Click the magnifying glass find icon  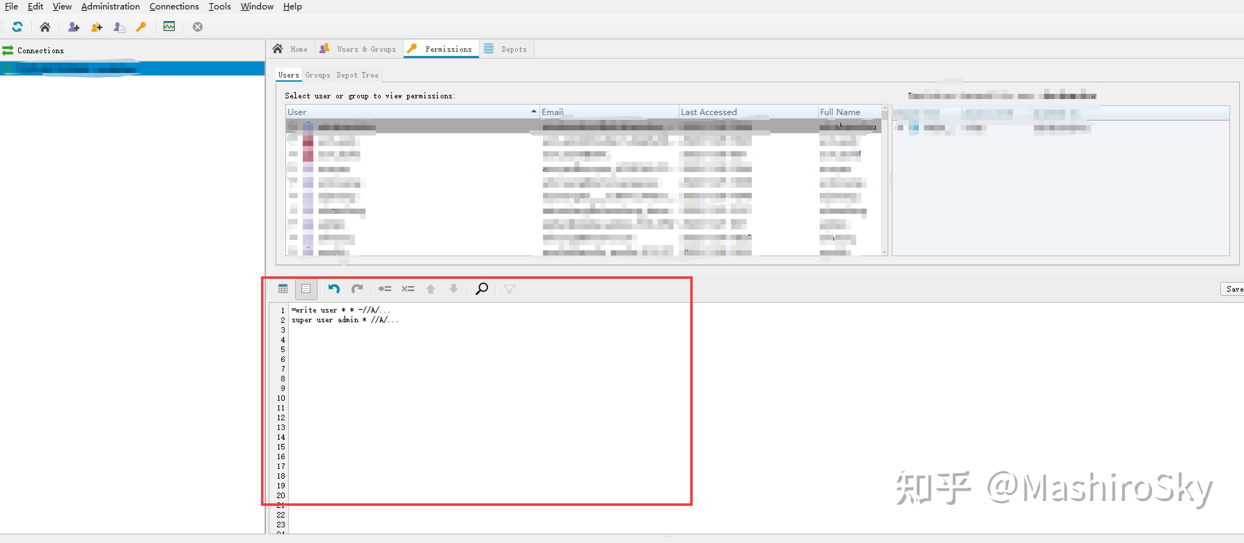click(481, 289)
